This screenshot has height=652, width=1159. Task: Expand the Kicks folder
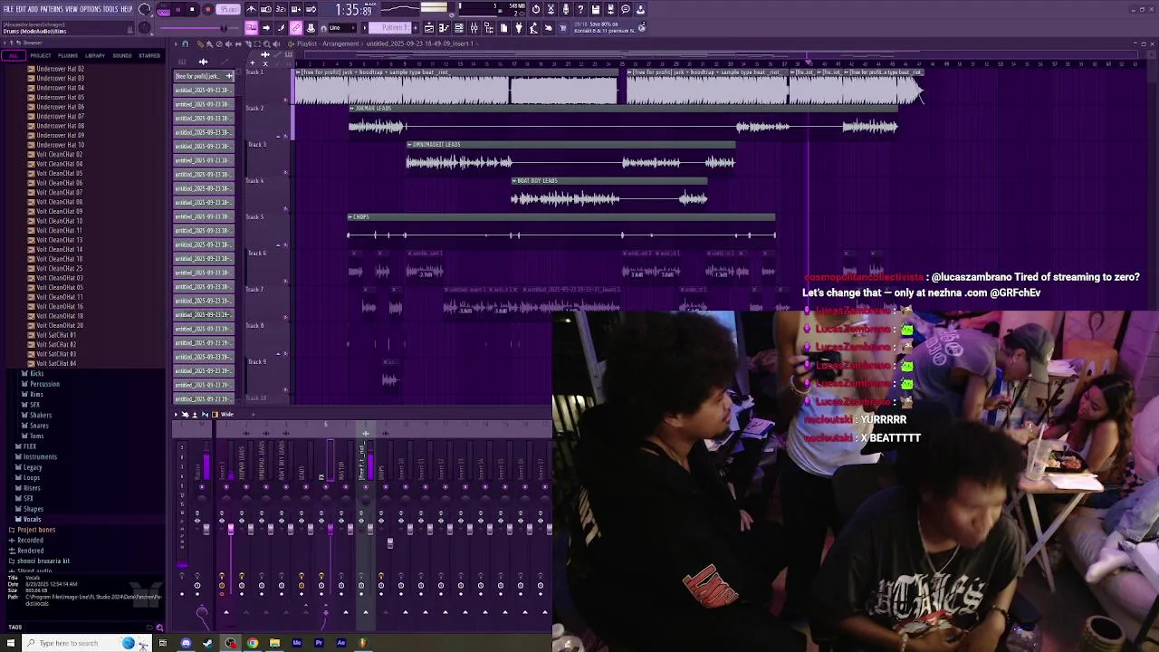click(36, 373)
